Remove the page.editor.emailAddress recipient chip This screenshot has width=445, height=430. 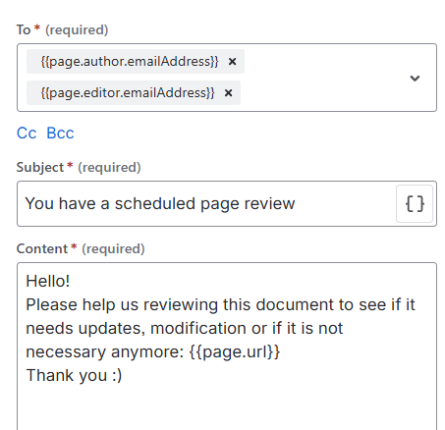pos(228,93)
